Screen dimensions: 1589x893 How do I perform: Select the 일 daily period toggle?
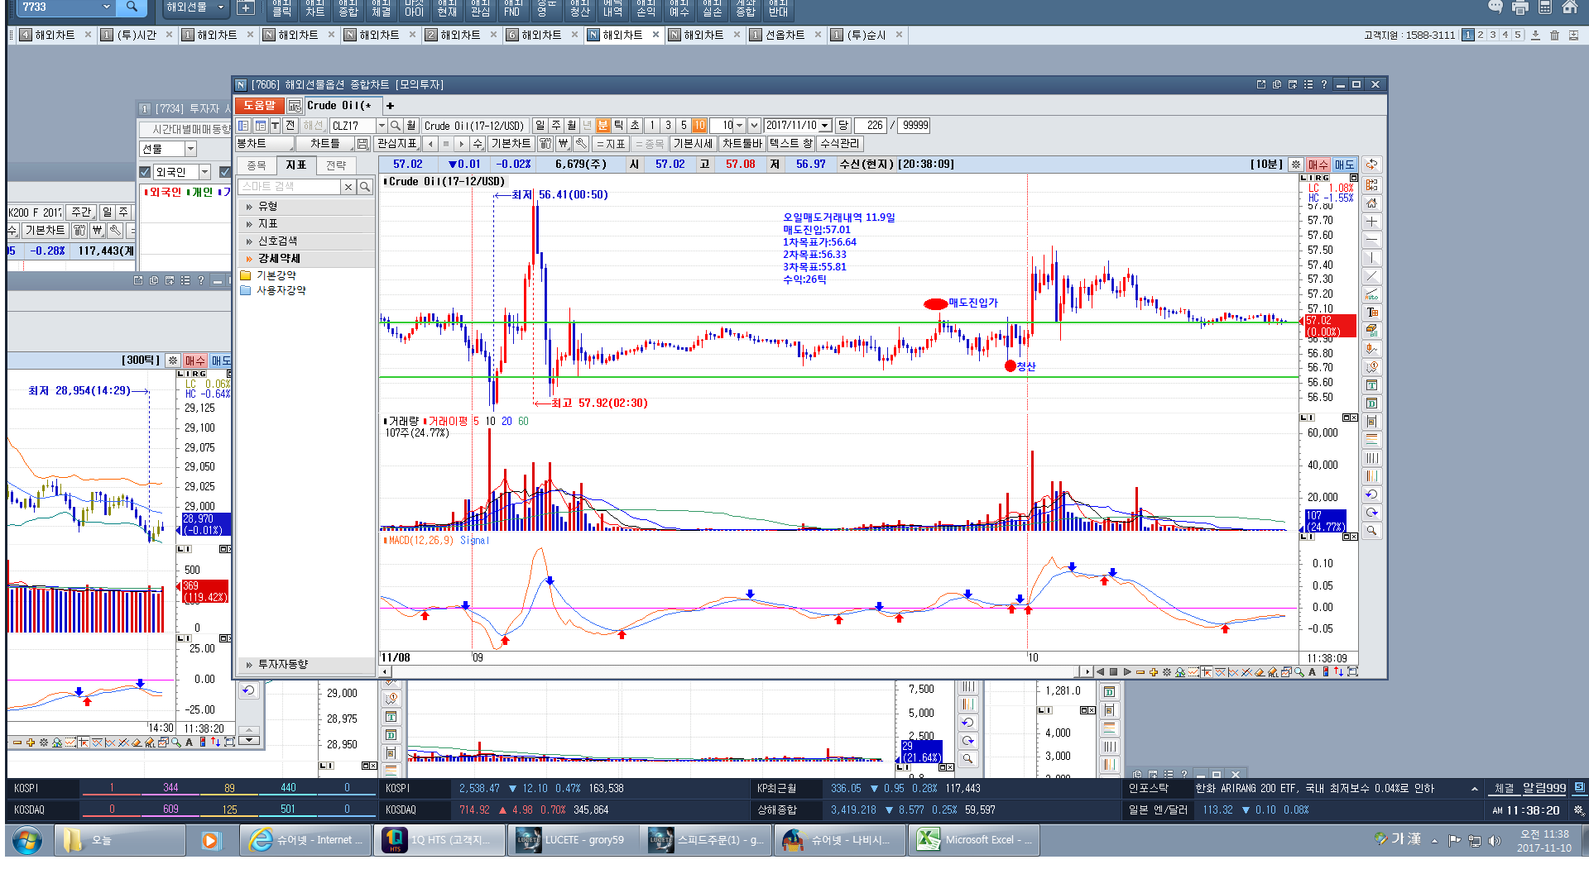click(x=540, y=126)
